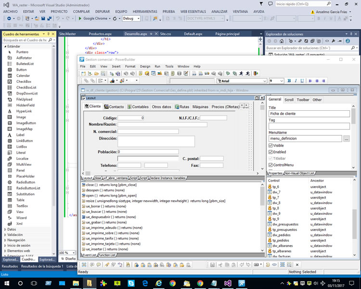Click the Anselmo Garcia Frias account name
This screenshot has width=361, height=289.
click(x=331, y=12)
